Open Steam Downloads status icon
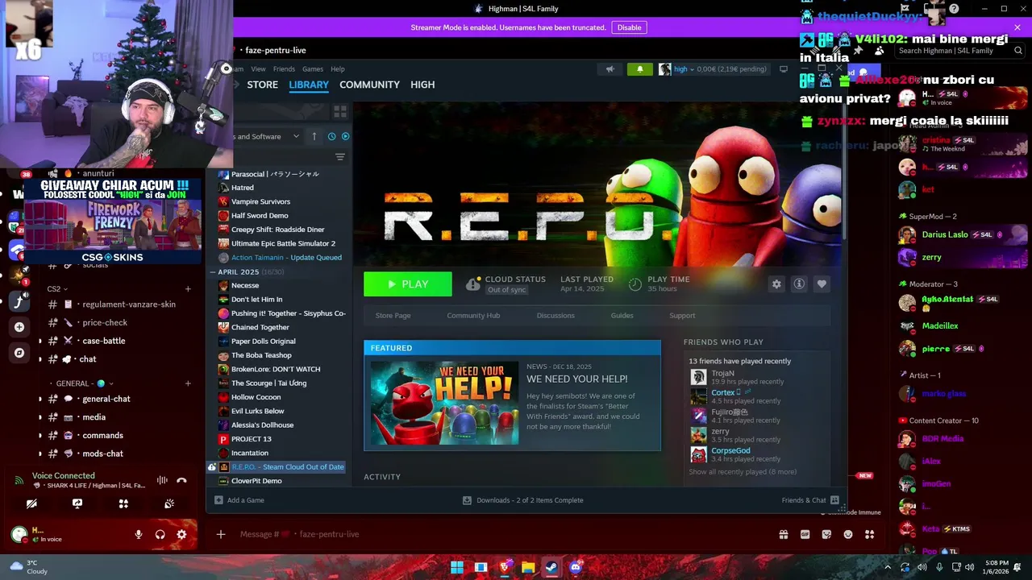The height and width of the screenshot is (580, 1032). [467, 500]
